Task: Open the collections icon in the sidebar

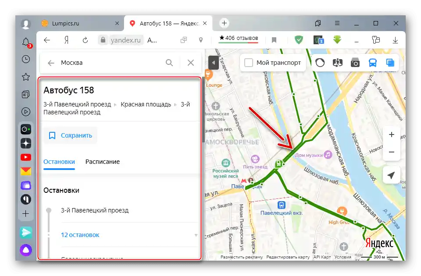Action: [26, 95]
